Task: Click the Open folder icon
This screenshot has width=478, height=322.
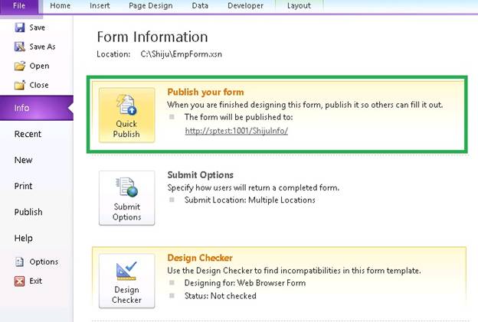Action: [20, 66]
